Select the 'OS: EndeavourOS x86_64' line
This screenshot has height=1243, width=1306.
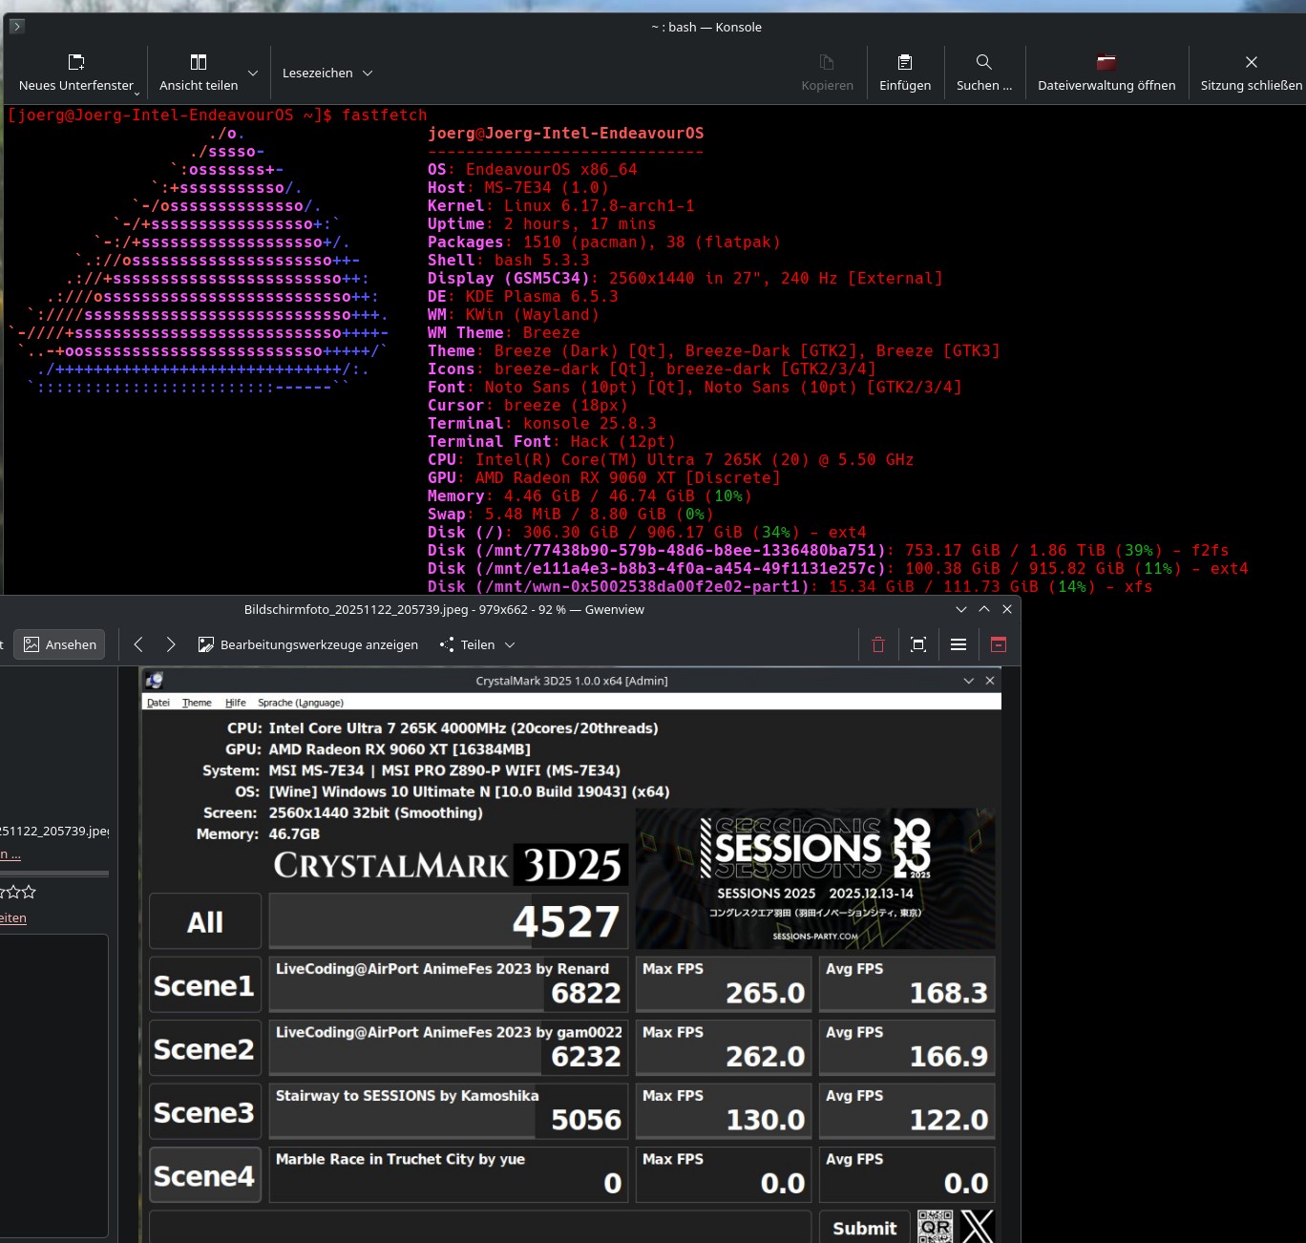532,170
